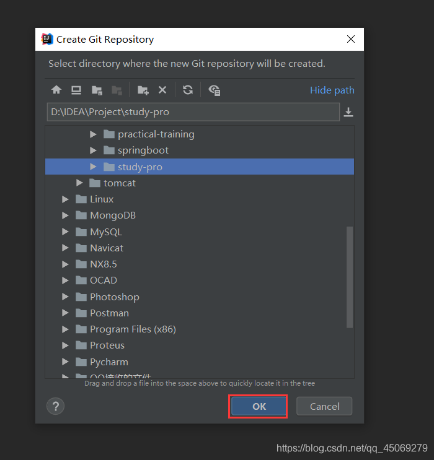Select the Photoshop directory
This screenshot has height=460, width=434.
tap(115, 297)
